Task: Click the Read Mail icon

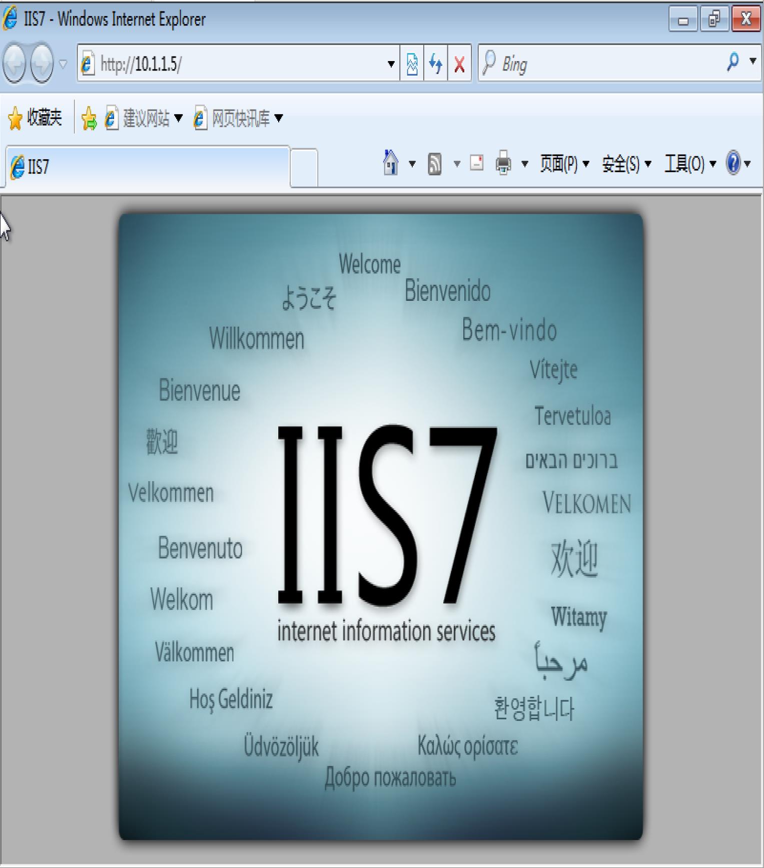Action: click(477, 163)
